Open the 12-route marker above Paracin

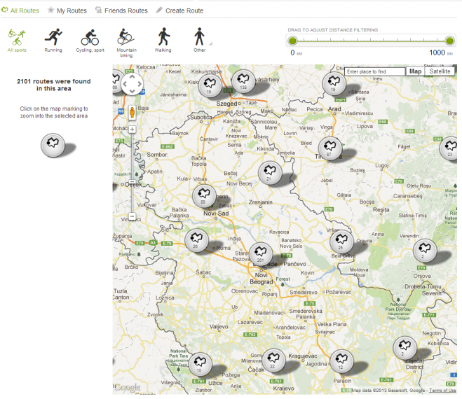341,361
